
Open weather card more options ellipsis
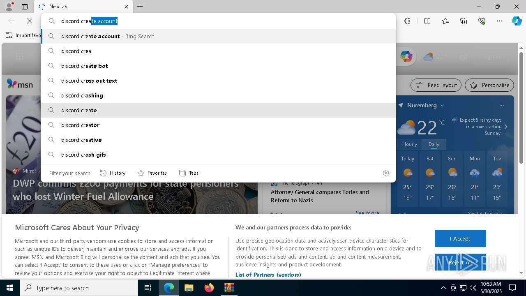502,105
